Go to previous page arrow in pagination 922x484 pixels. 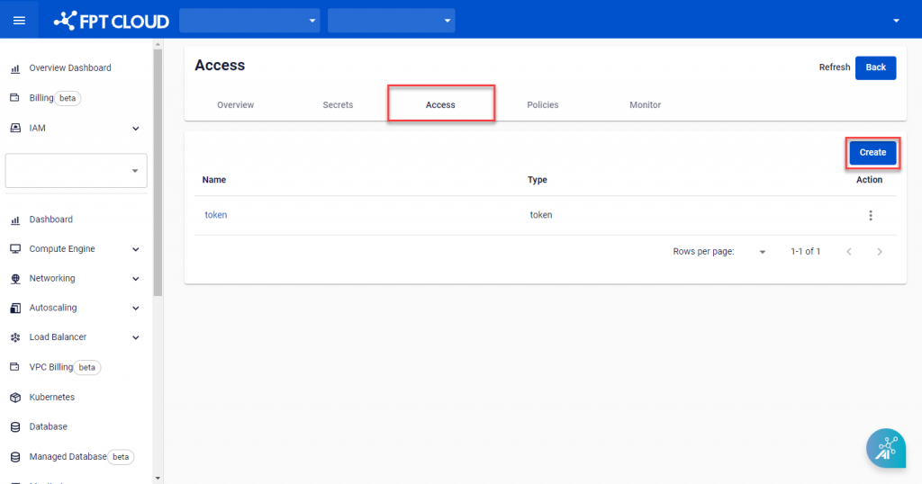click(x=848, y=252)
